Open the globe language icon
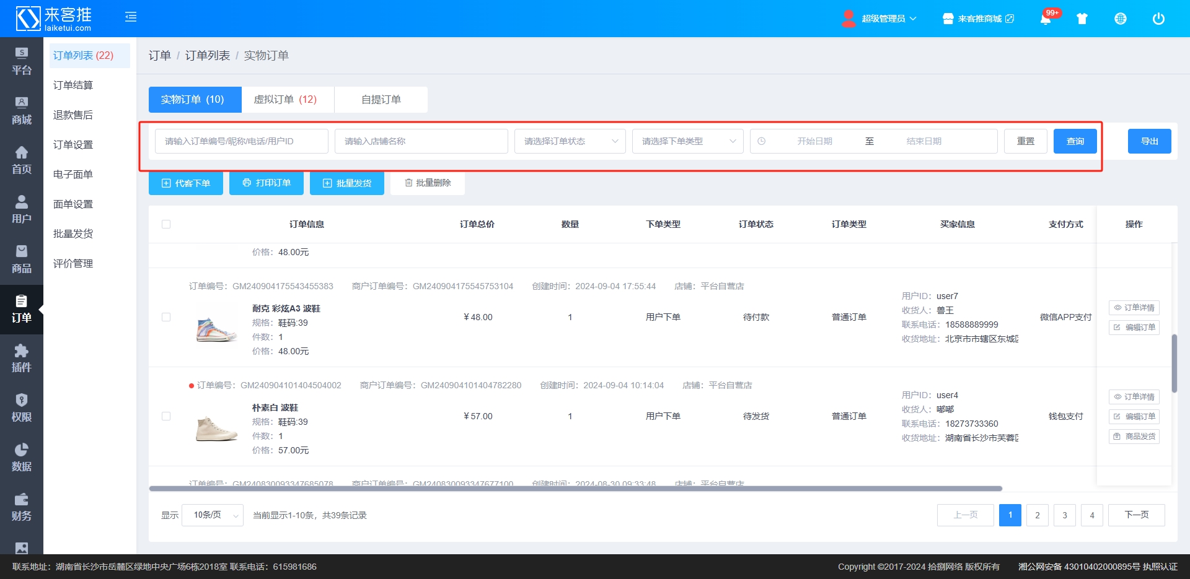This screenshot has width=1190, height=579. pos(1121,19)
